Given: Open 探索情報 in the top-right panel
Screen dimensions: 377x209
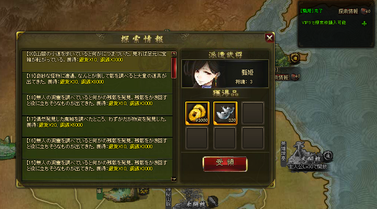Looking at the screenshot, I should [348, 11].
